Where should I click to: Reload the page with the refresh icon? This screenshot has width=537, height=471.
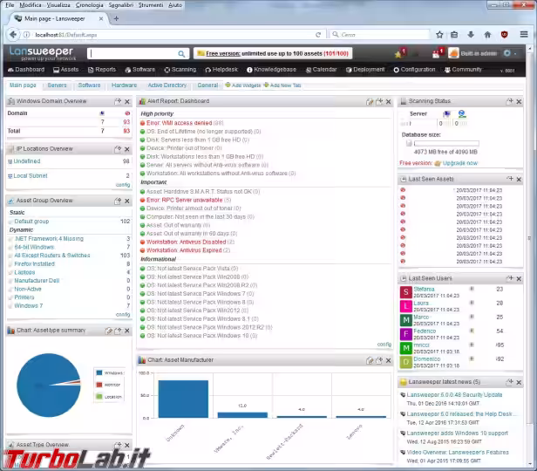point(318,35)
